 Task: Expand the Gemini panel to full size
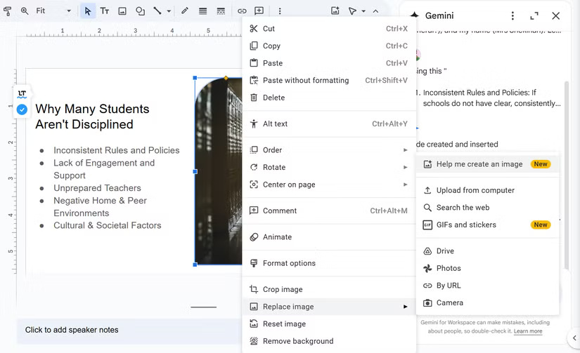(534, 15)
